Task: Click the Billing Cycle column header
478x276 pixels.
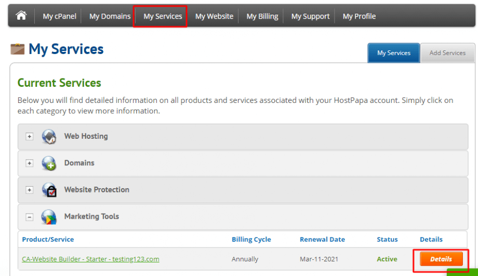Action: (x=251, y=240)
